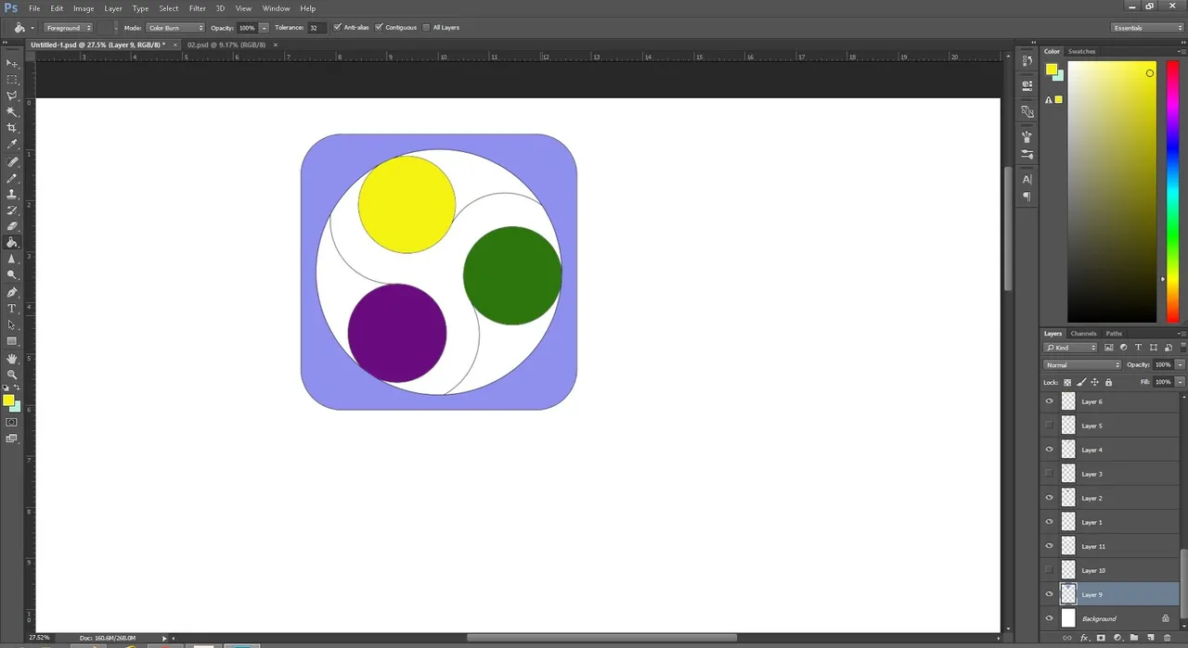Open the Filter menu
The height and width of the screenshot is (648, 1188).
click(198, 8)
